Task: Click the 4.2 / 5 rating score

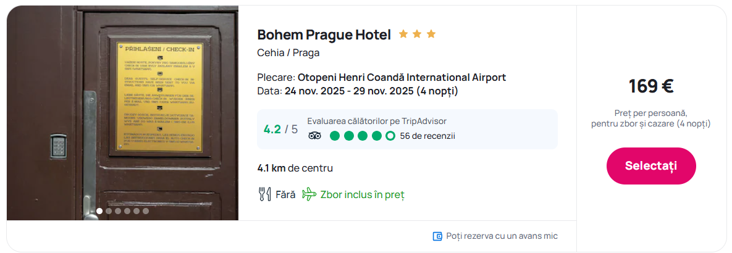Action: [280, 130]
